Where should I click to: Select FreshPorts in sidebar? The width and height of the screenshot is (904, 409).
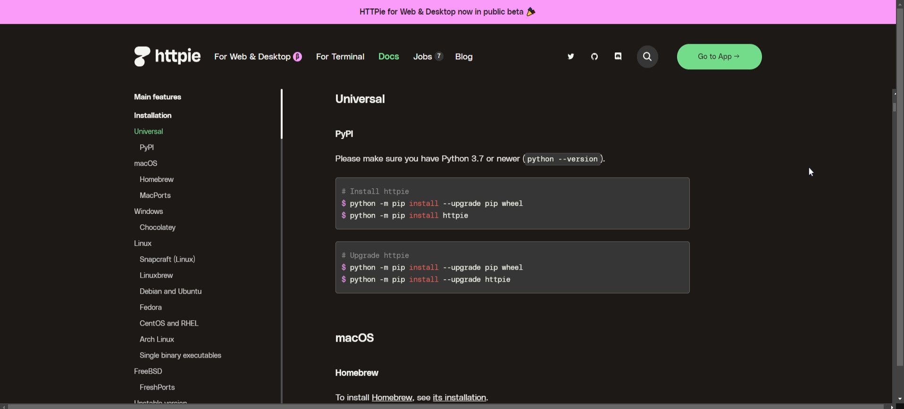pos(158,388)
